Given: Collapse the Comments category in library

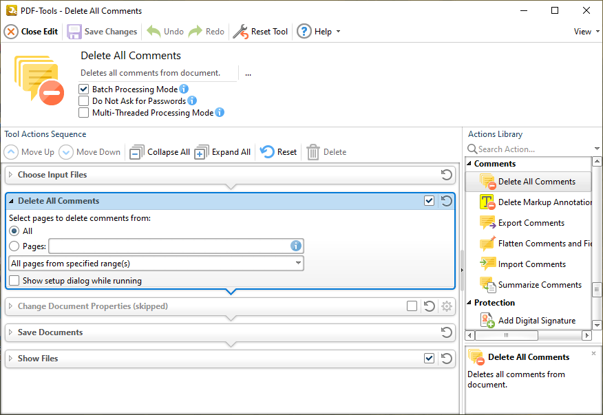Looking at the screenshot, I should (469, 164).
